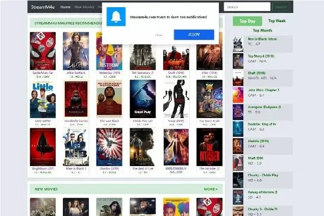Open the New Movies menu item

84,7
